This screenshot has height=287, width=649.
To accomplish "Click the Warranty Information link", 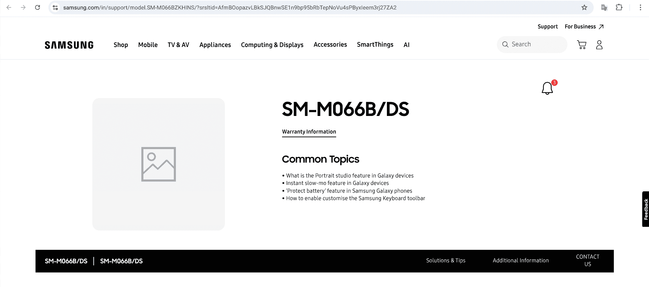I will pos(309,132).
